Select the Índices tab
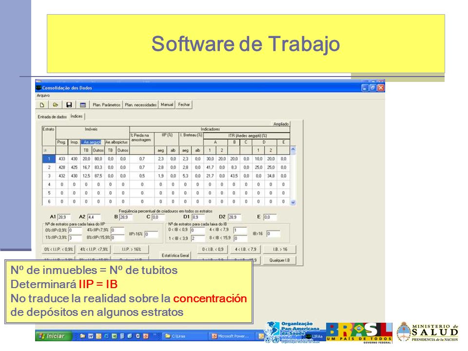468x351 pixels. click(77, 116)
